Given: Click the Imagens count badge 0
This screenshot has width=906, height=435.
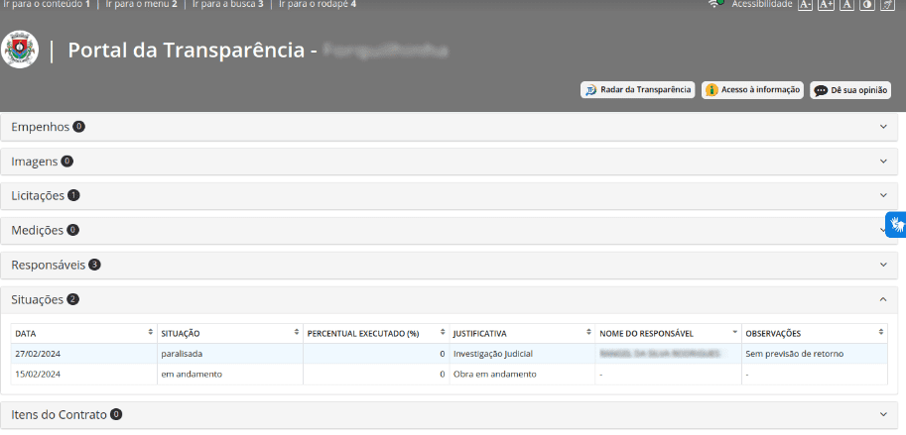Looking at the screenshot, I should (x=67, y=162).
